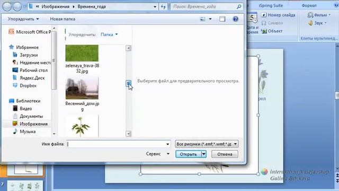
Task: Open the Сервис dropdown menu
Action: point(158,154)
